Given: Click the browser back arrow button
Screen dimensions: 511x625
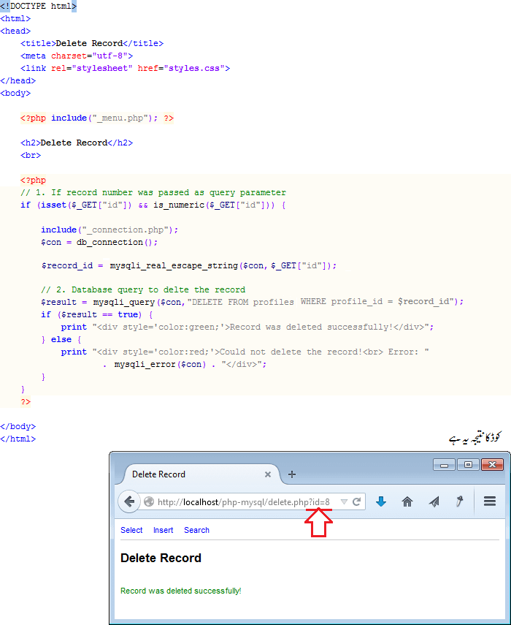Looking at the screenshot, I should [x=128, y=501].
